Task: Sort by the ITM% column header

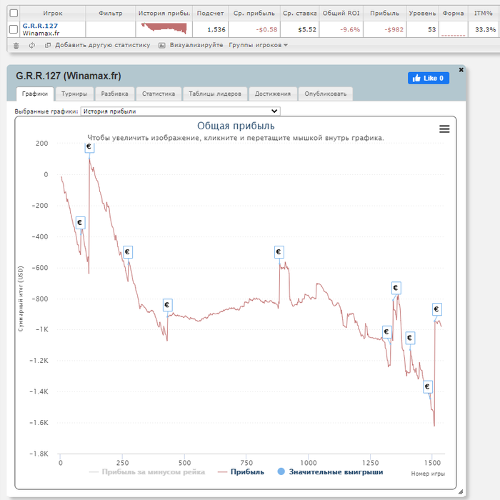Action: tap(484, 14)
